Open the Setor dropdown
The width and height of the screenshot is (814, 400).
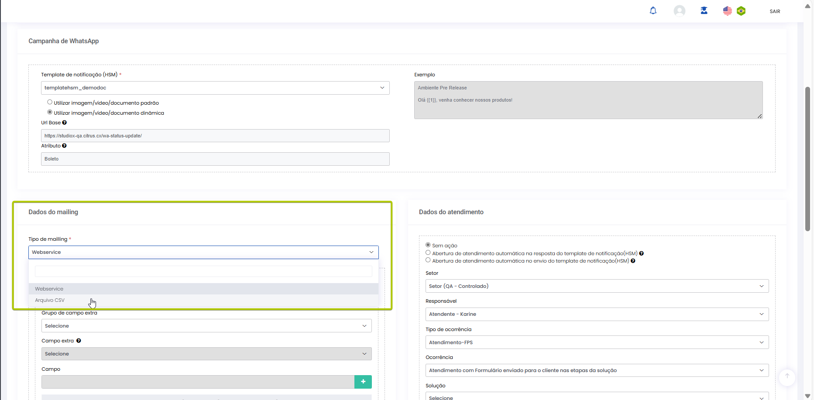pos(597,286)
